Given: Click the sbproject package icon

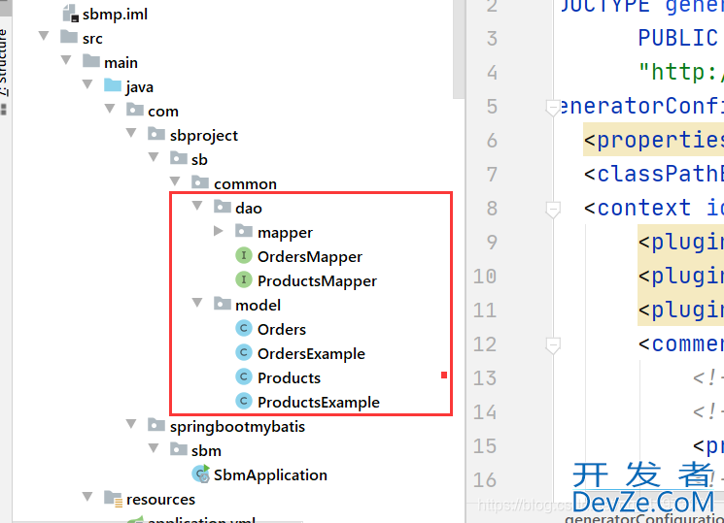Looking at the screenshot, I should coord(156,134).
